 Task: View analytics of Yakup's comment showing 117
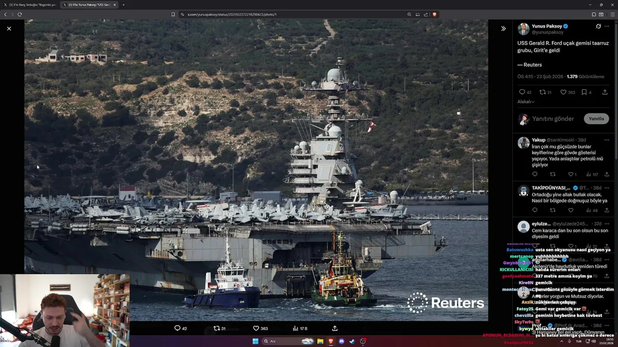click(592, 174)
